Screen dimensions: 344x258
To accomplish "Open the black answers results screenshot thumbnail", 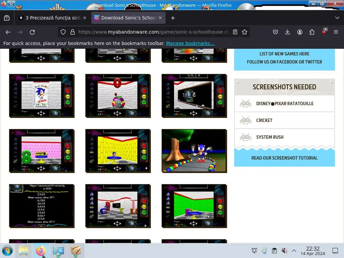I will [42, 206].
